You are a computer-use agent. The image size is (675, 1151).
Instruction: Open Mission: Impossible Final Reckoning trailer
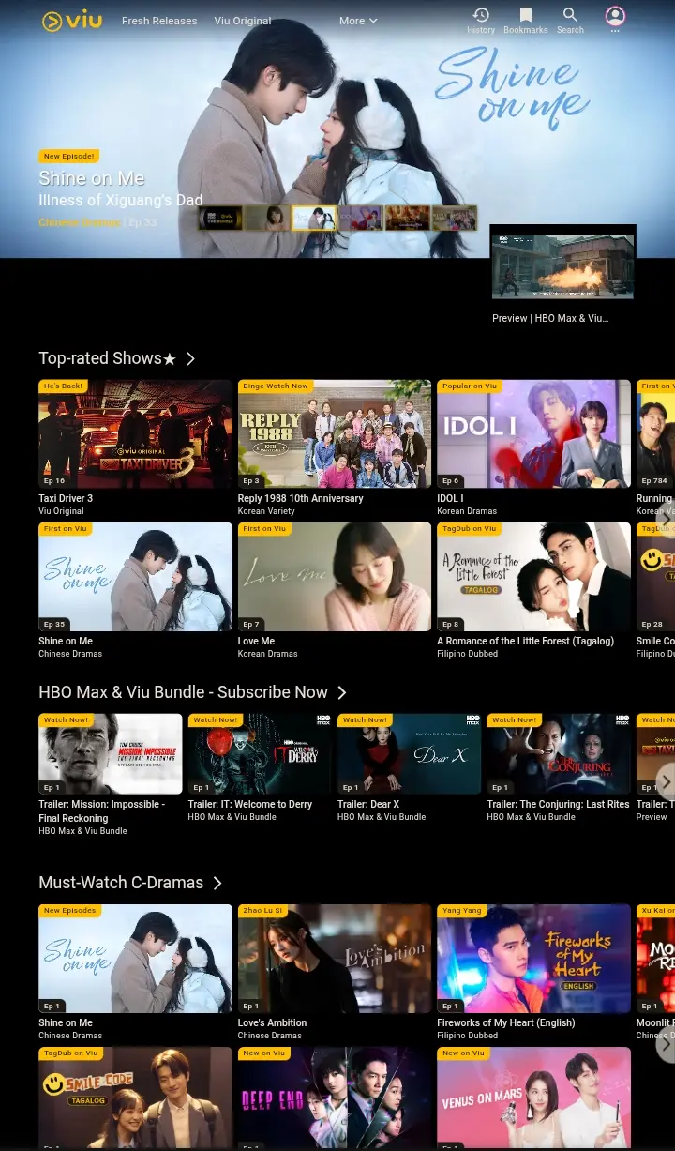(x=111, y=754)
